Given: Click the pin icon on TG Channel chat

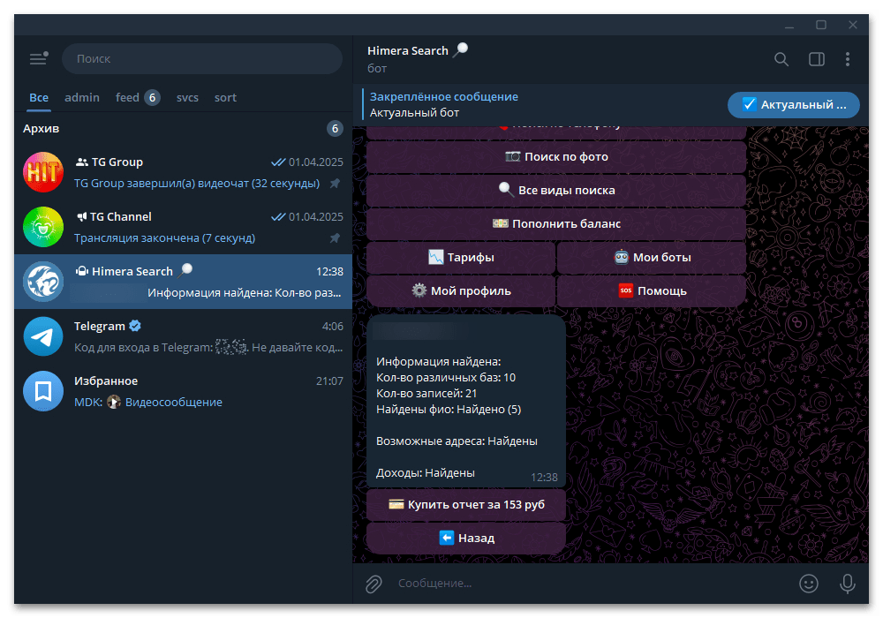Looking at the screenshot, I should (x=335, y=238).
